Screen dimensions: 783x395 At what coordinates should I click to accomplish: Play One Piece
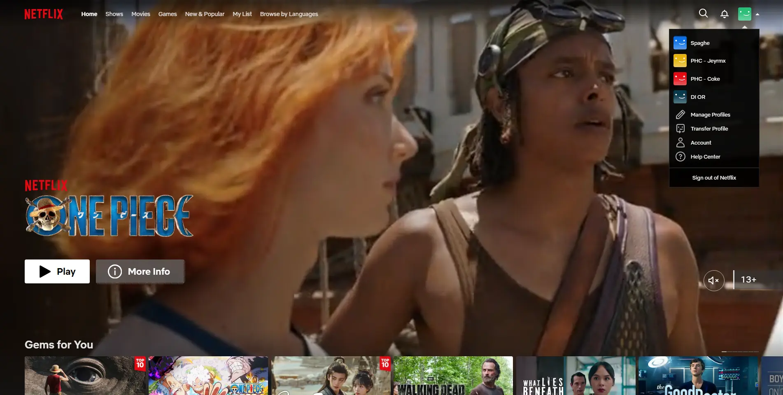tap(57, 271)
